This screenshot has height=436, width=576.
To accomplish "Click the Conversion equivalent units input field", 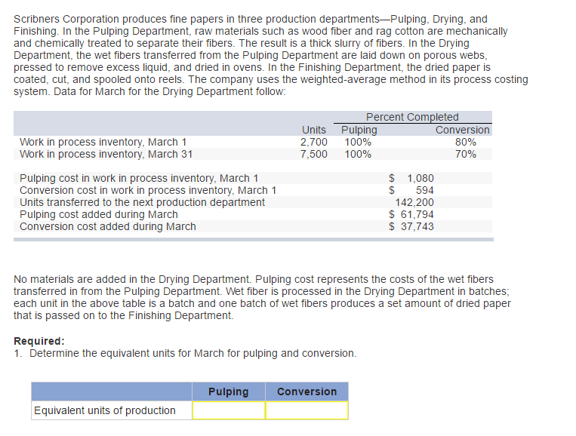I will click(306, 410).
